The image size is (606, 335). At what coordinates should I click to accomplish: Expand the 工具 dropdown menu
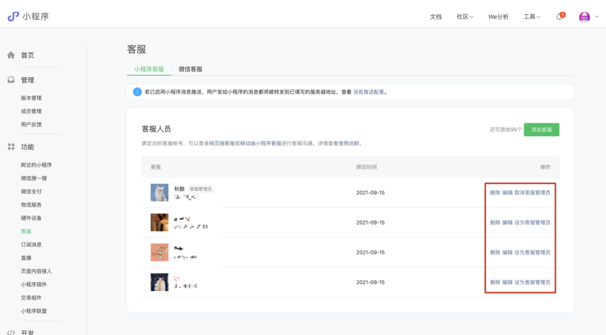pos(532,17)
